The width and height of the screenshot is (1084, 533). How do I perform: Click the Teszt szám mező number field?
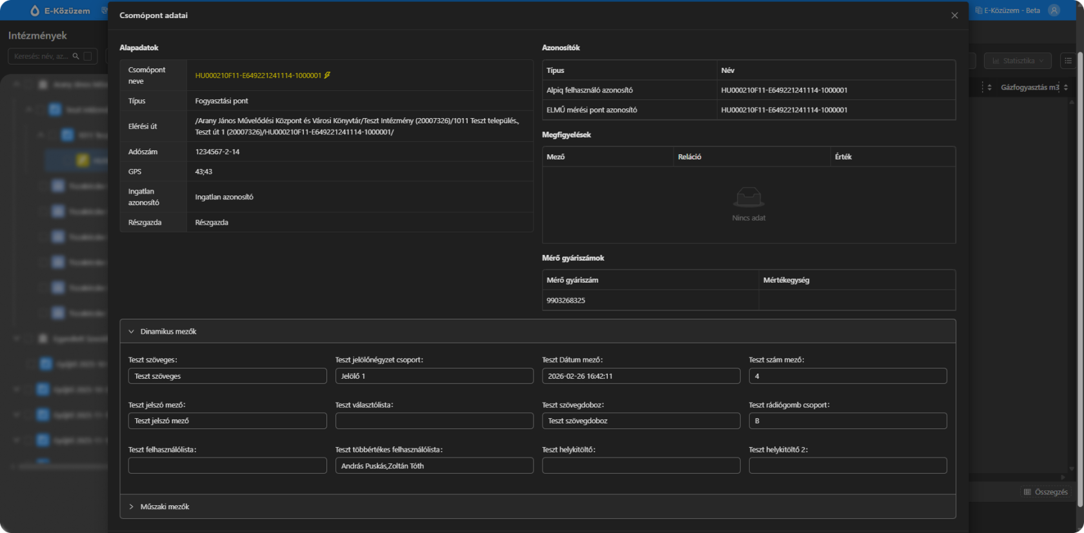coord(847,376)
